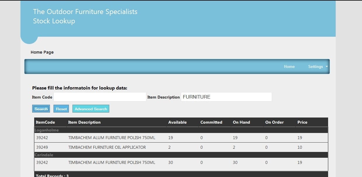Select the Carindale group row
362x177 pixels.
point(44,155)
